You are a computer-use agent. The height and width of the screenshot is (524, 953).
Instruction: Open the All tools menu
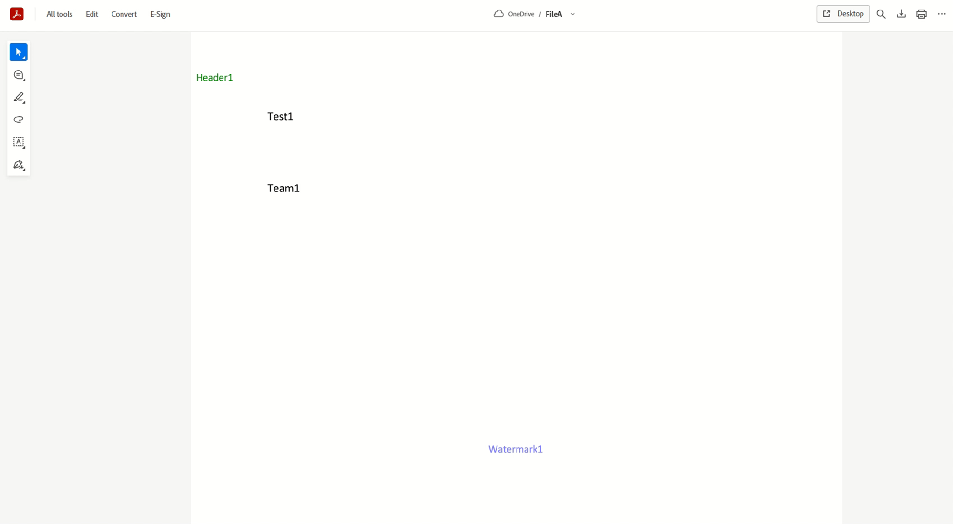pyautogui.click(x=60, y=14)
